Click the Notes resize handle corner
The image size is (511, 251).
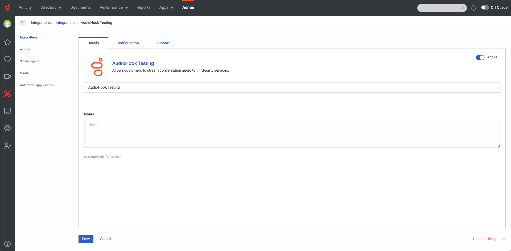click(x=498, y=146)
